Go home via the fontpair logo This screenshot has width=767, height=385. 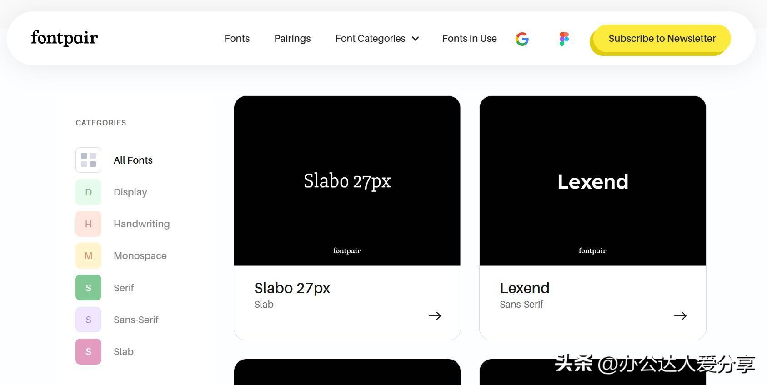65,38
